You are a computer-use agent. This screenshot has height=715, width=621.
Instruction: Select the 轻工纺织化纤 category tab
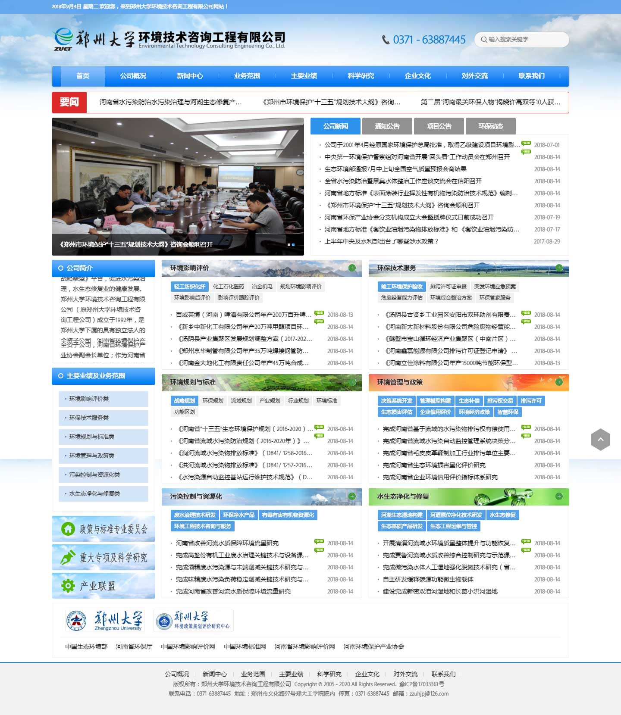[190, 287]
